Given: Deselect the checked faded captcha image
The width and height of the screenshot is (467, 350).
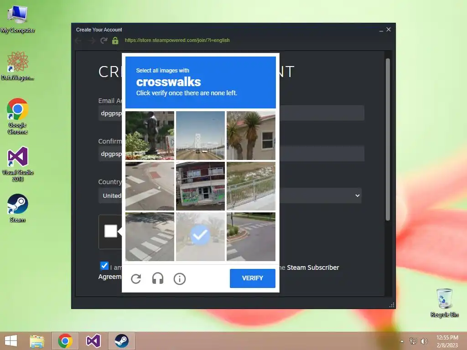Looking at the screenshot, I should click(201, 237).
